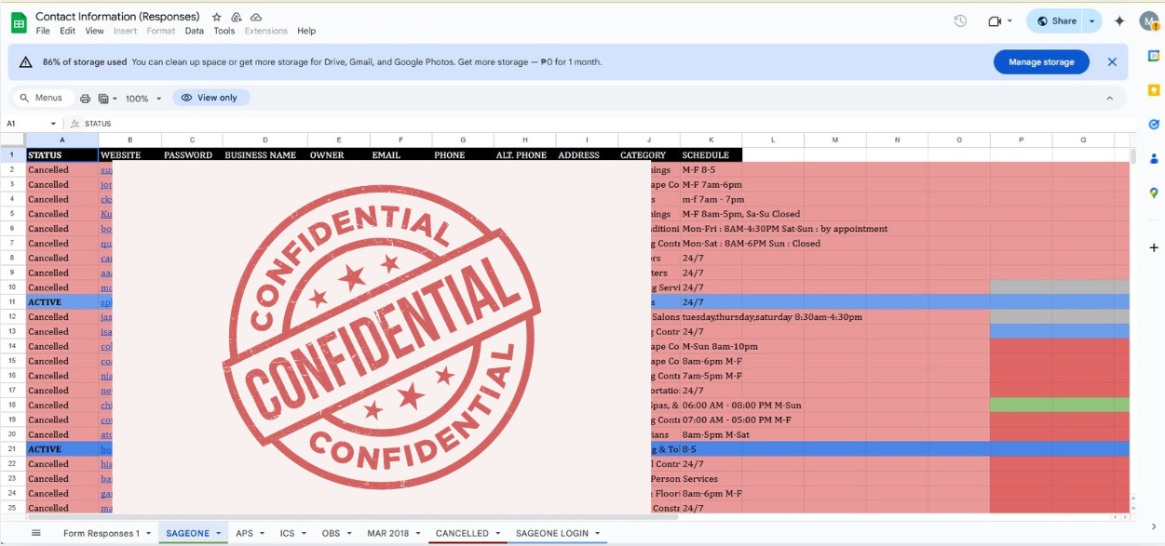Viewport: 1165px width, 546px height.
Task: Collapse the side panel arrow
Action: click(1153, 527)
